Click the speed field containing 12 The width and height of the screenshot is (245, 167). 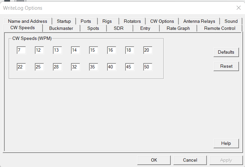pos(39,50)
